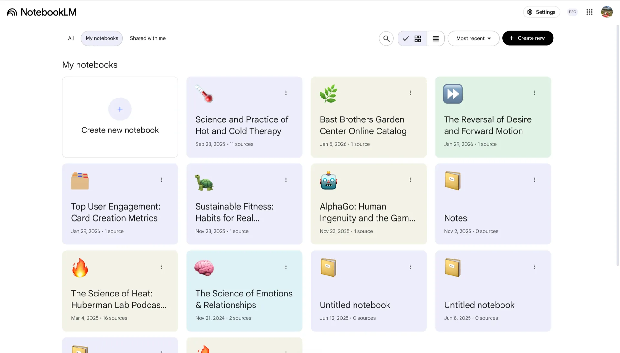
Task: Click Untitled notebook title dated Jun 12
Action: [355, 305]
